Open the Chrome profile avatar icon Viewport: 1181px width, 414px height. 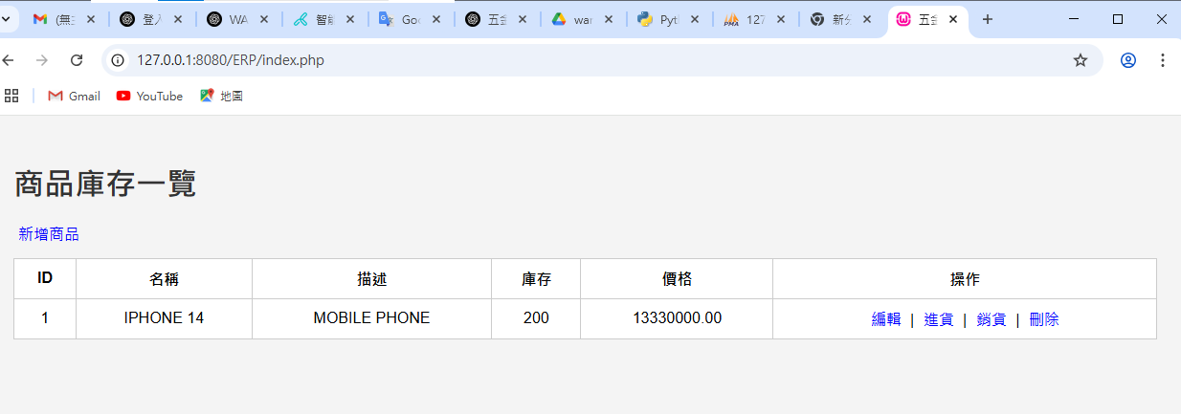(x=1127, y=60)
